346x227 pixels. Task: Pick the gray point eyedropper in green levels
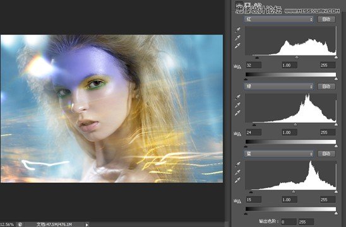coord(237,105)
